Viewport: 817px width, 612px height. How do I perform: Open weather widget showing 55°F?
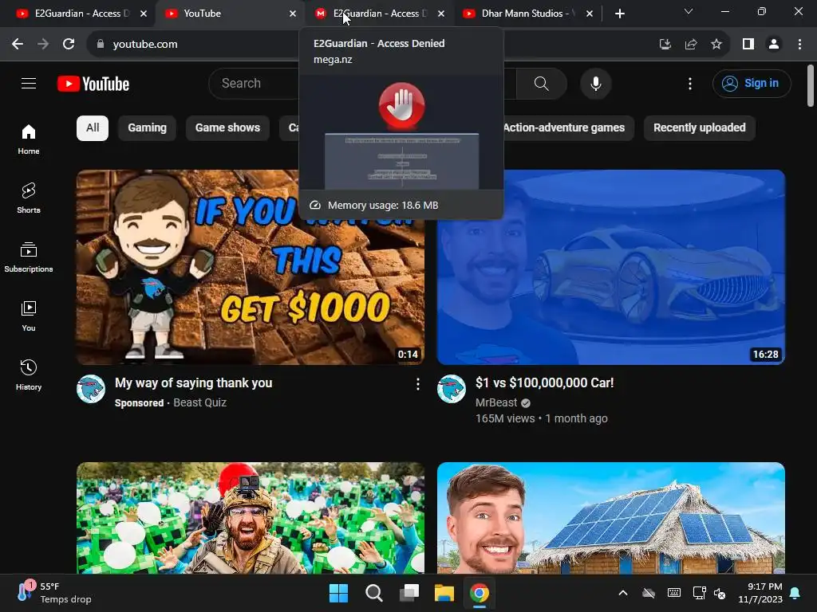(53, 593)
